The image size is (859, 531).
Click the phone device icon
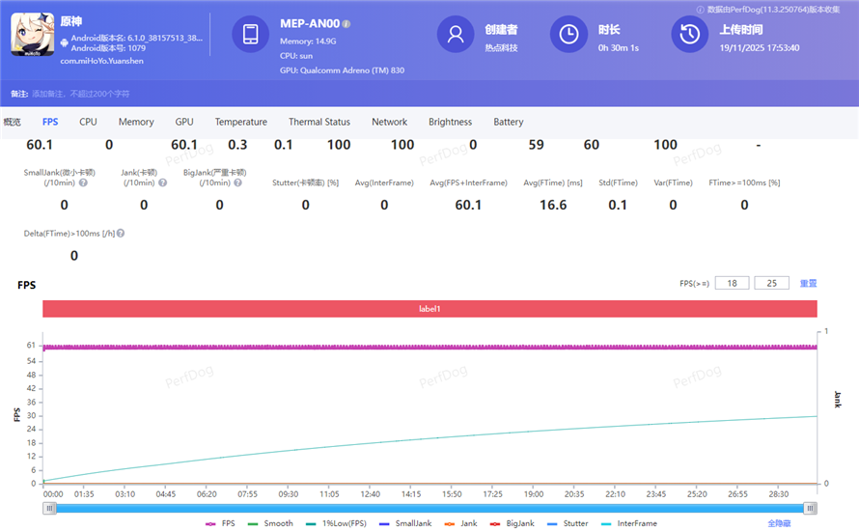point(251,35)
